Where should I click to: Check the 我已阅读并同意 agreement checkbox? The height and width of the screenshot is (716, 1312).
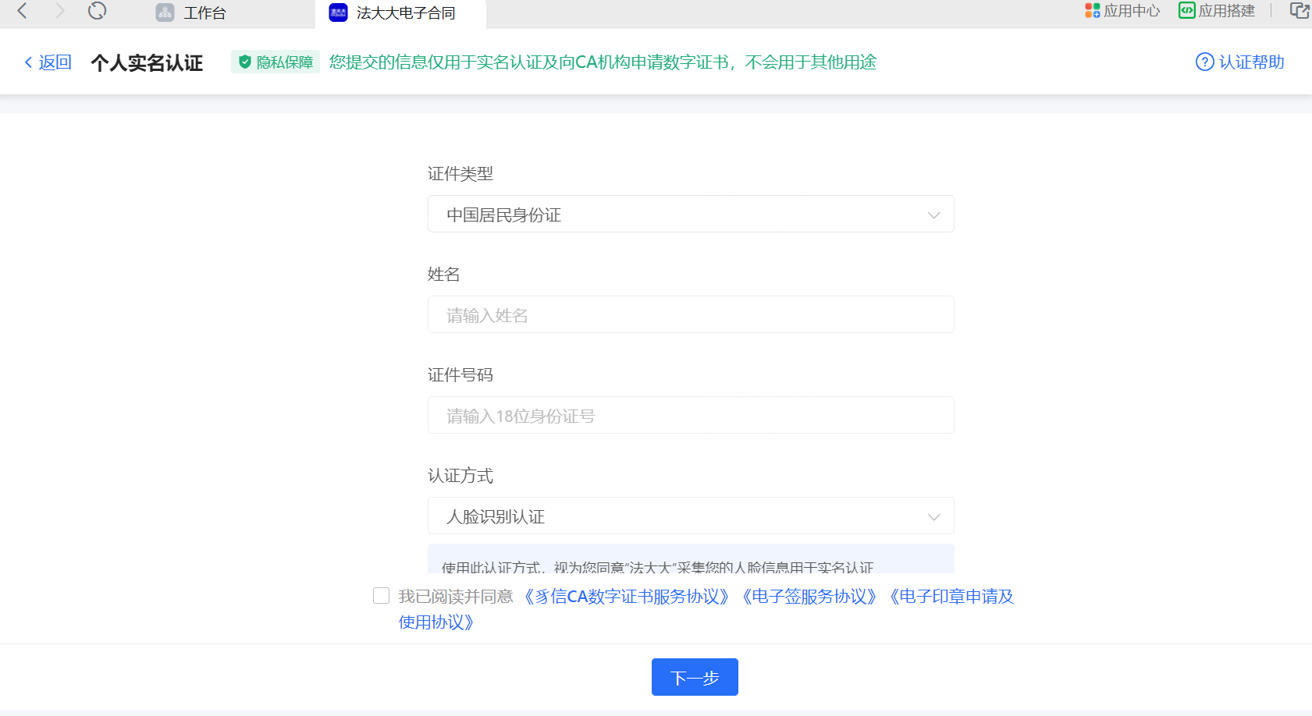tap(381, 596)
